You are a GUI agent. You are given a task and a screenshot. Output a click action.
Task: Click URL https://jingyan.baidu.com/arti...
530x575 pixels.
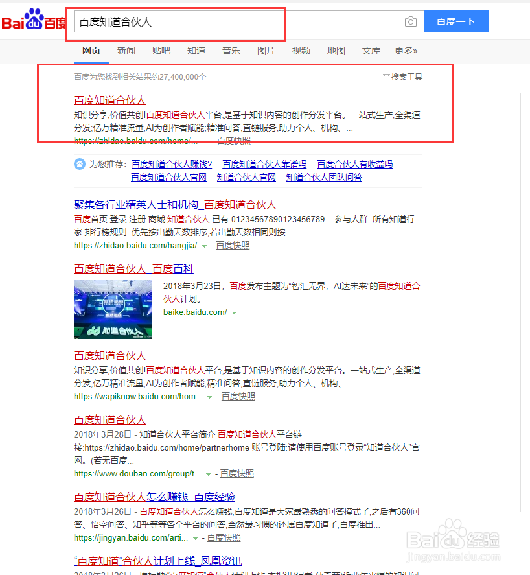131,538
